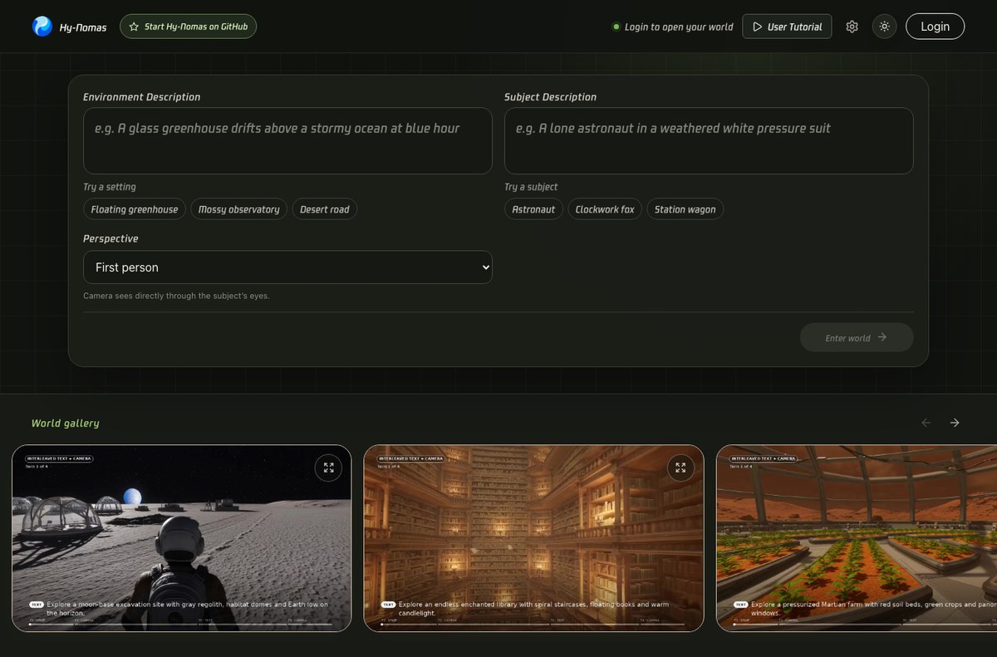Expand the moon-base card to fullscreen
This screenshot has height=657, width=997.
[x=328, y=468]
